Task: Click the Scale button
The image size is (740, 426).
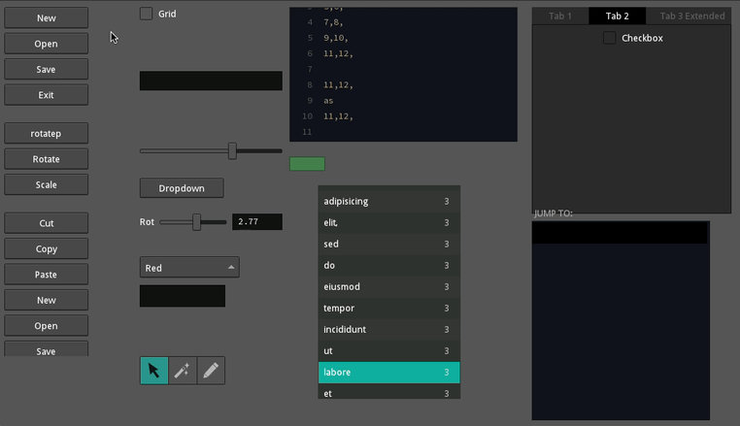Action: (x=46, y=184)
